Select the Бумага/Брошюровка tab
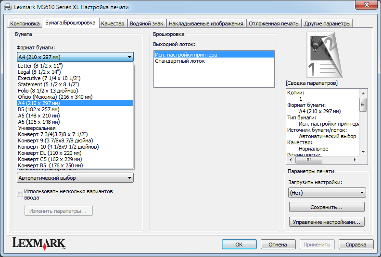Screen dimensions: 381x257 (x=70, y=23)
